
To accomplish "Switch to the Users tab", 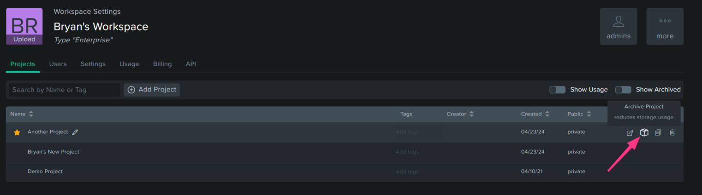I will click(58, 64).
